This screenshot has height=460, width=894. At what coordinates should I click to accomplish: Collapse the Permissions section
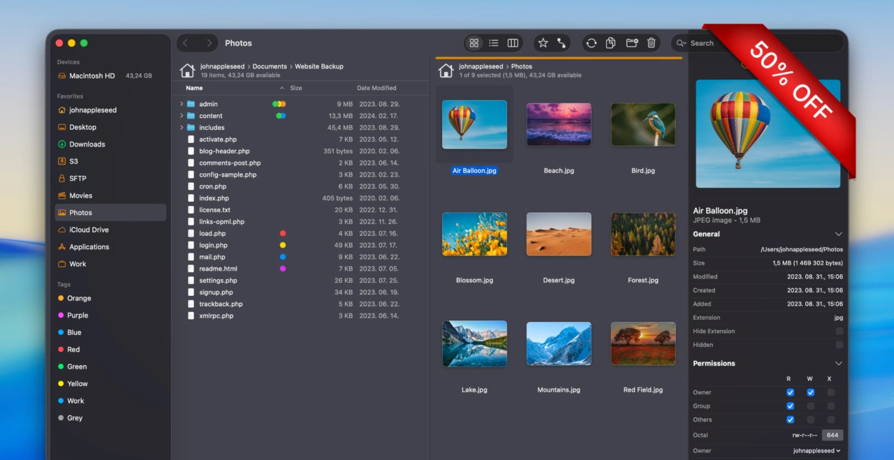[x=838, y=364]
